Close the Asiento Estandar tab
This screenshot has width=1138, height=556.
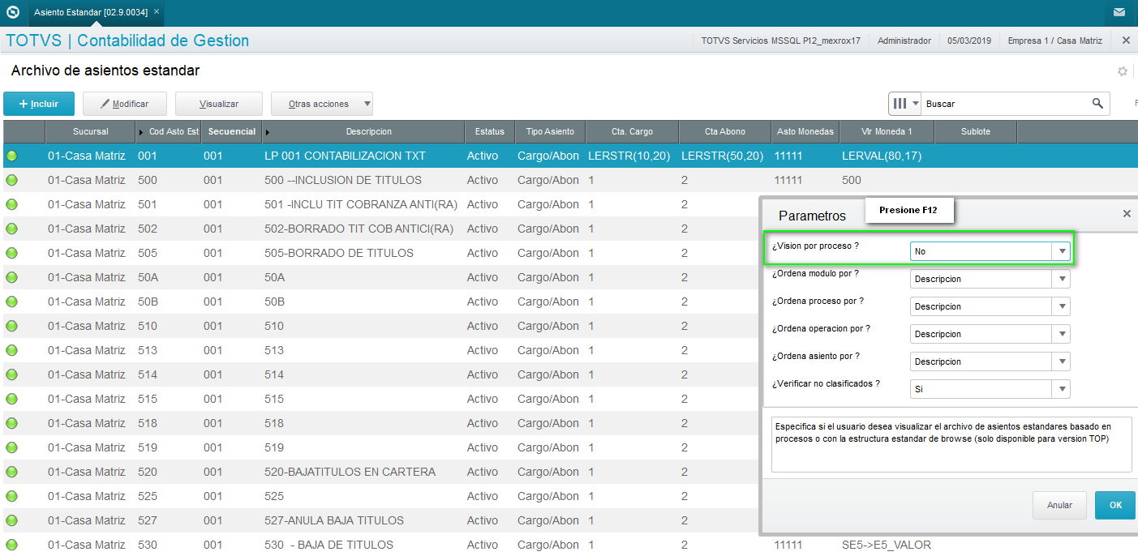(157, 12)
